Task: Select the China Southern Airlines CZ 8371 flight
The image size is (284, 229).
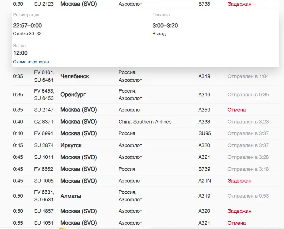Action: [145, 122]
